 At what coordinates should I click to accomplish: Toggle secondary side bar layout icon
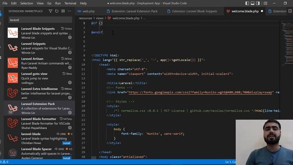[x=258, y=3]
